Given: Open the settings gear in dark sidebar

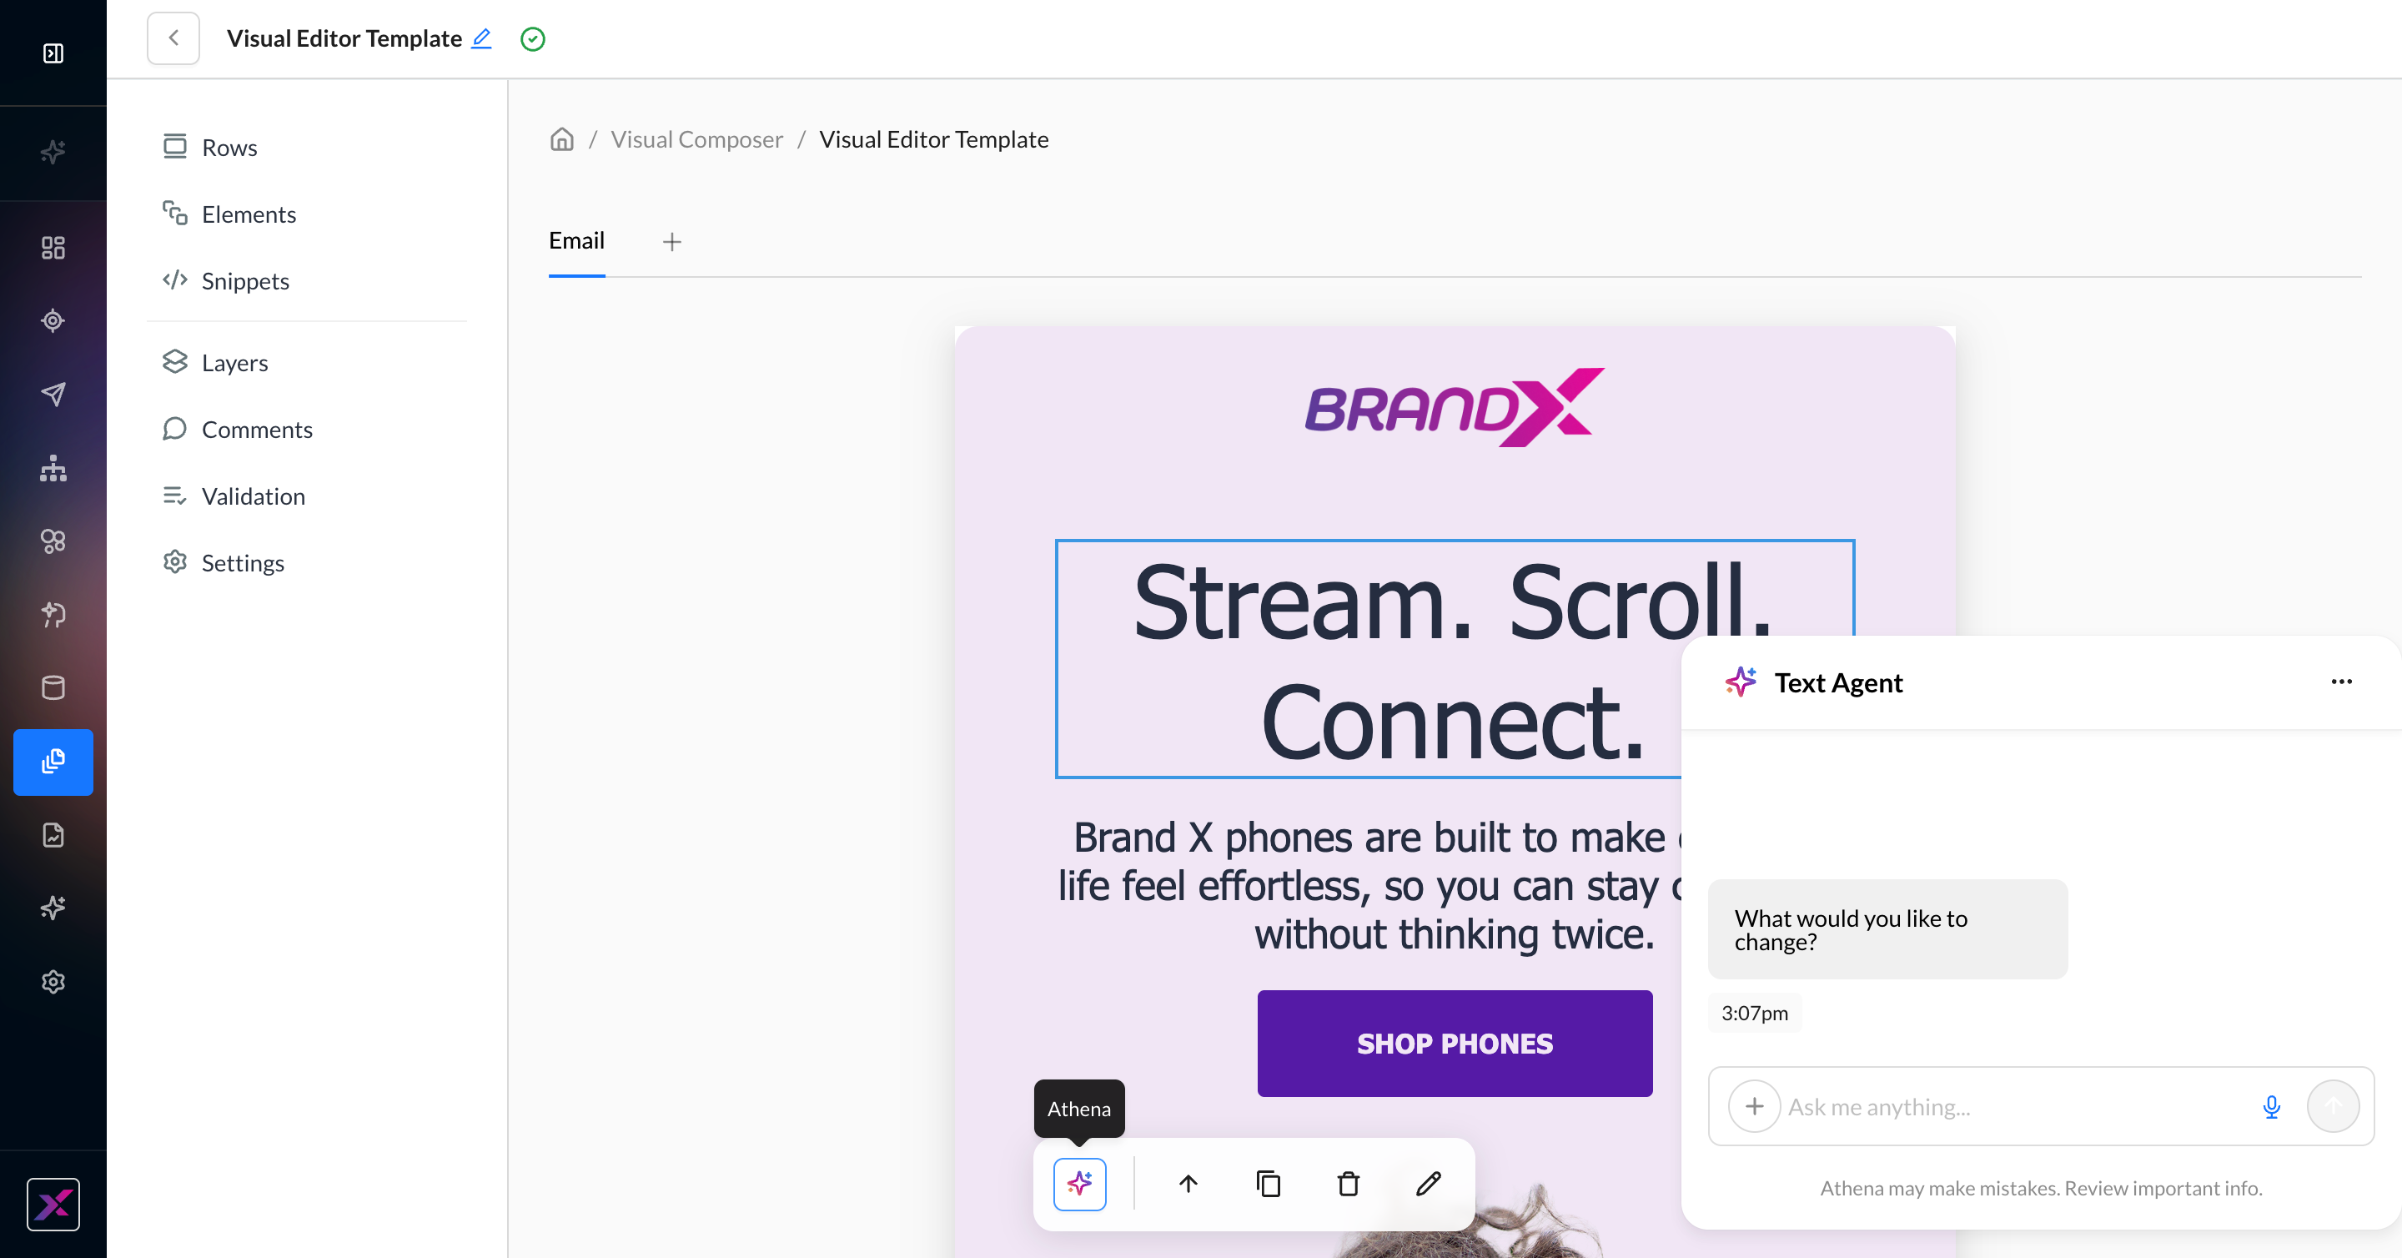Looking at the screenshot, I should tap(53, 982).
